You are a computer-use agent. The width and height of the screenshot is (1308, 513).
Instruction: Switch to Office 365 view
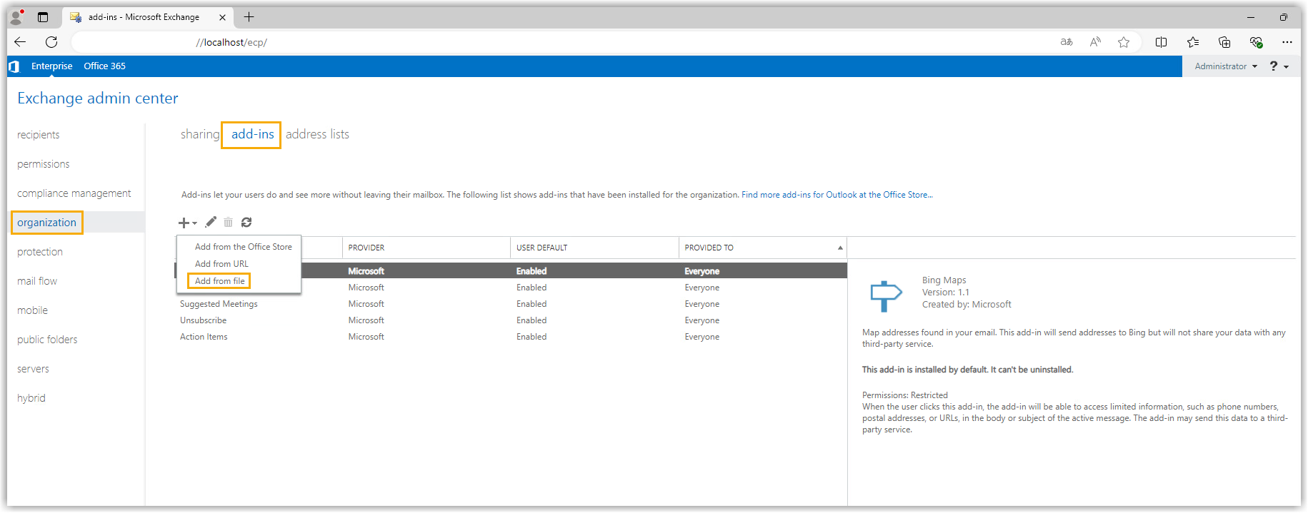[104, 66]
